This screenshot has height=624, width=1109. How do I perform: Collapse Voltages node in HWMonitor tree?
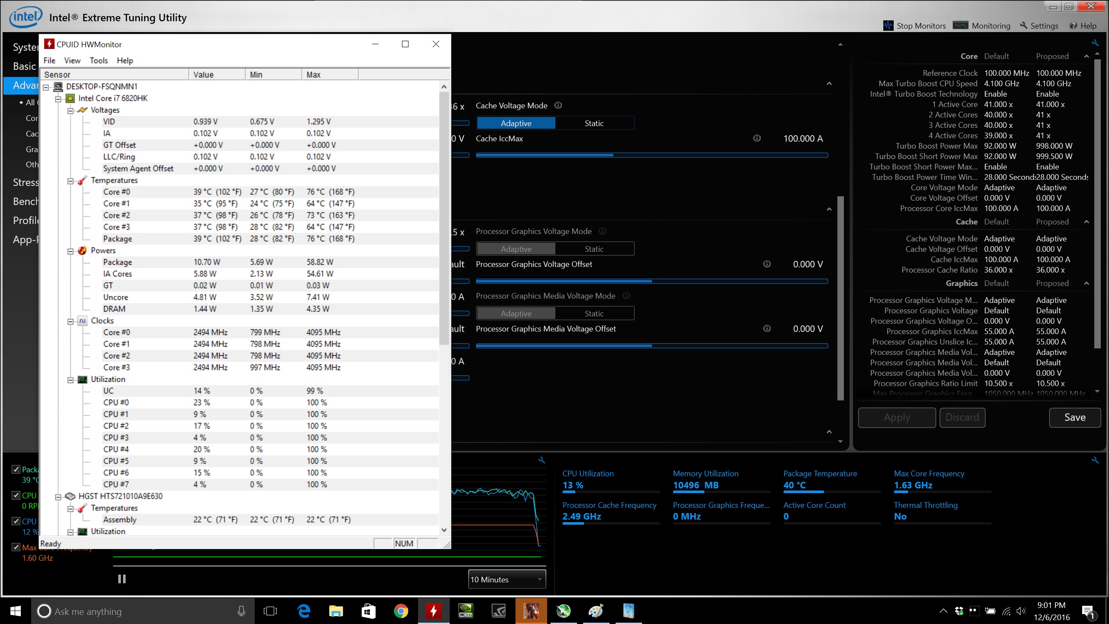(70, 110)
